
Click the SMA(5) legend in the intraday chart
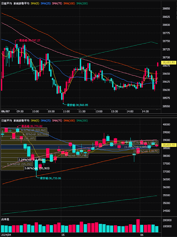pyautogui.click(x=35, y=3)
